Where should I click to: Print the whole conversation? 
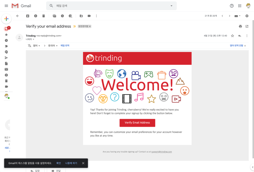coord(240,26)
